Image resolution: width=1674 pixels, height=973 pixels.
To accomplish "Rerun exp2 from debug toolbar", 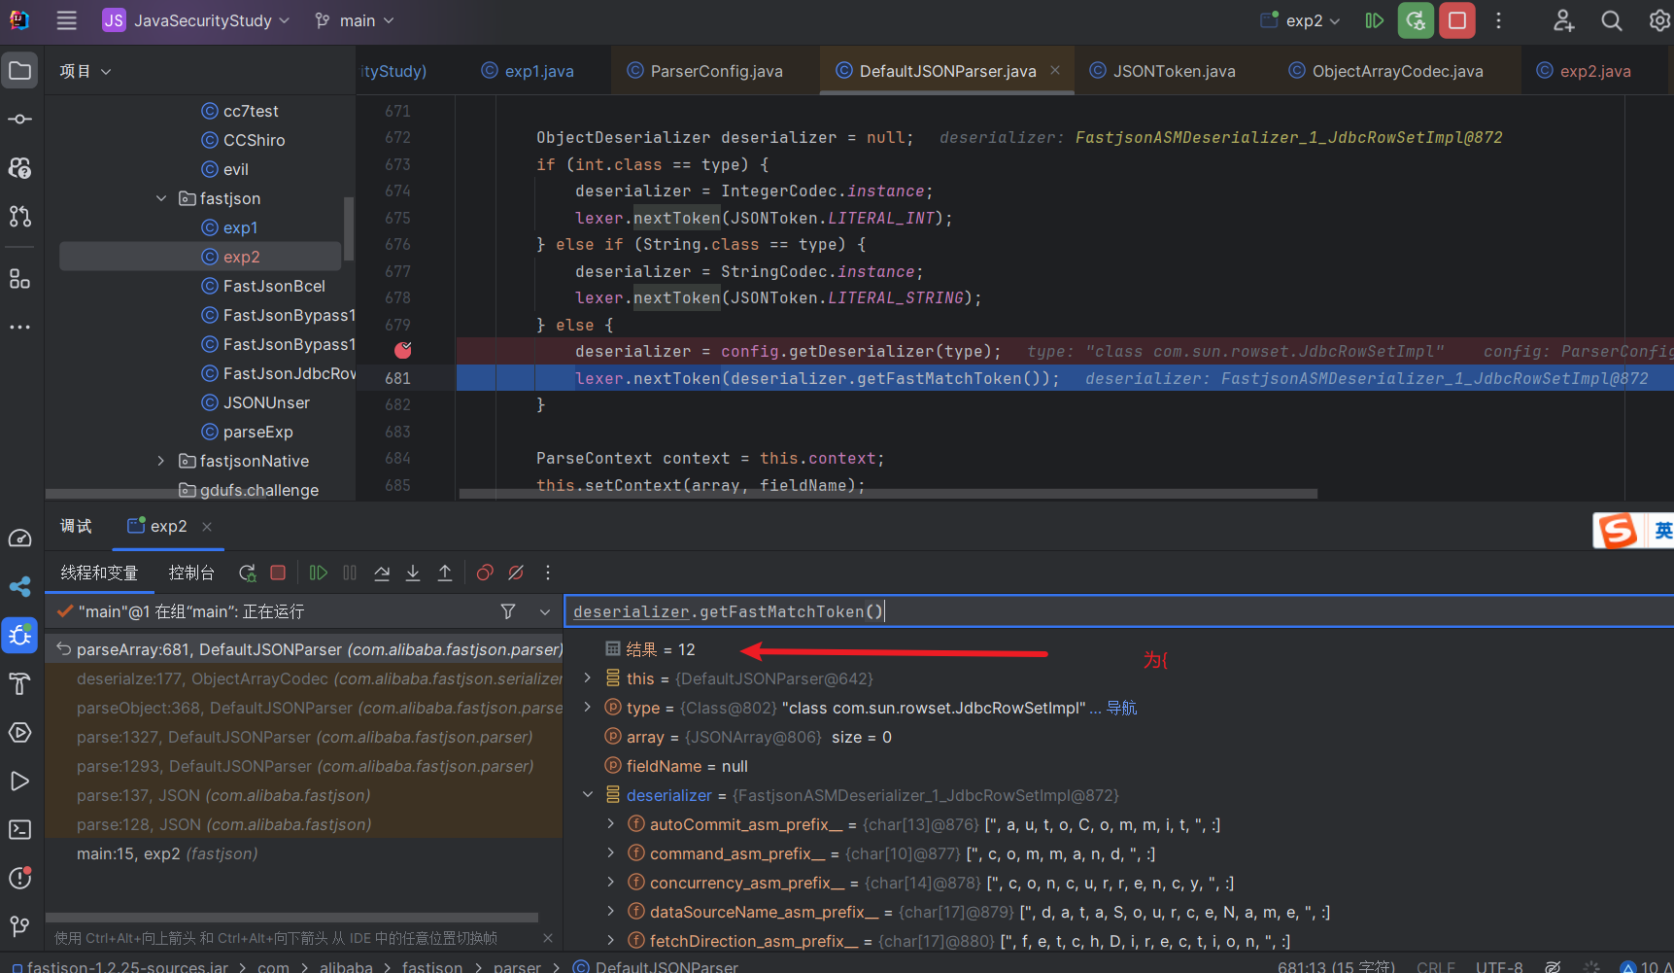I will point(248,573).
